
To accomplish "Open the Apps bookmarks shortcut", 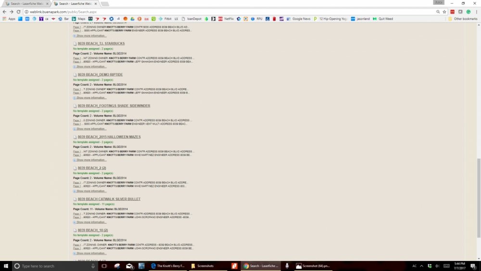I will 9,19.
